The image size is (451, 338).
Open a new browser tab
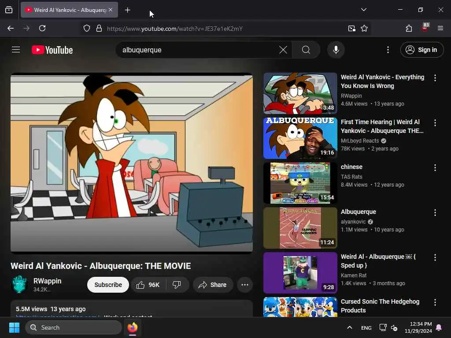pos(127,10)
